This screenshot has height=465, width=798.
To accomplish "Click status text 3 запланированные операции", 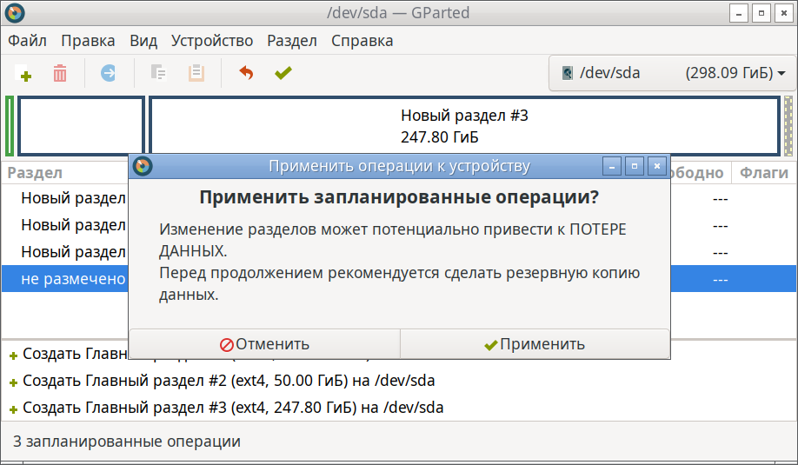I will coord(127,442).
